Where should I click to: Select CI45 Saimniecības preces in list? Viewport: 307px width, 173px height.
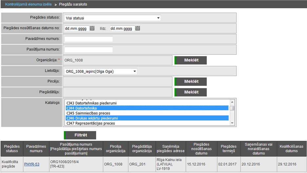(x=88, y=113)
